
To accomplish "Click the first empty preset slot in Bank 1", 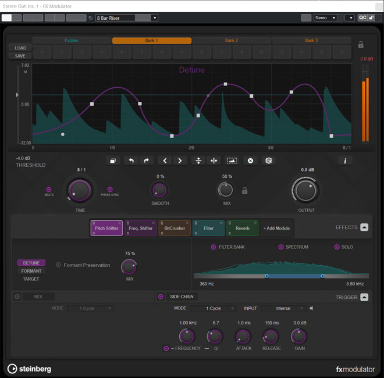I will click(x=42, y=52).
